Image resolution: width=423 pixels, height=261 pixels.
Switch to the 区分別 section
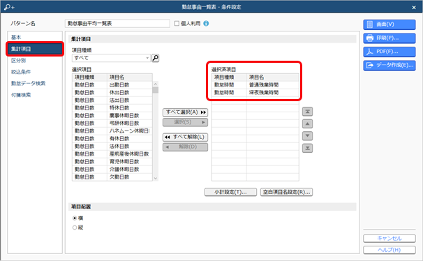click(x=34, y=61)
